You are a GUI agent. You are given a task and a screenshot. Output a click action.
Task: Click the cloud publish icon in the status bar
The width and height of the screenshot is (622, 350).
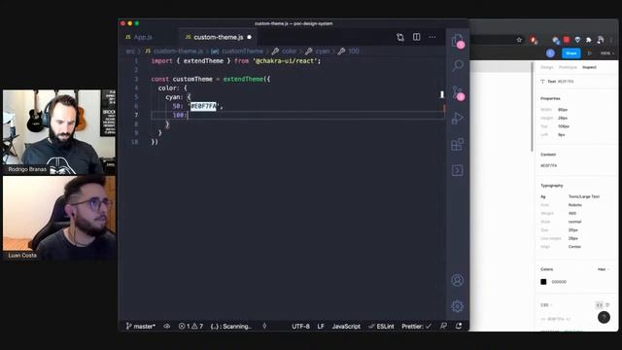click(167, 327)
